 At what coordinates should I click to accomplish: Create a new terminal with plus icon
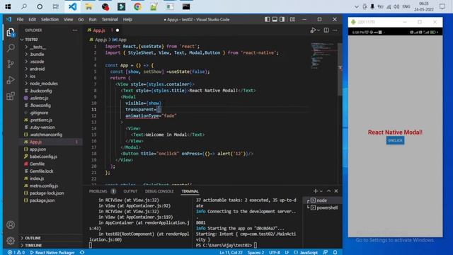coord(315,191)
